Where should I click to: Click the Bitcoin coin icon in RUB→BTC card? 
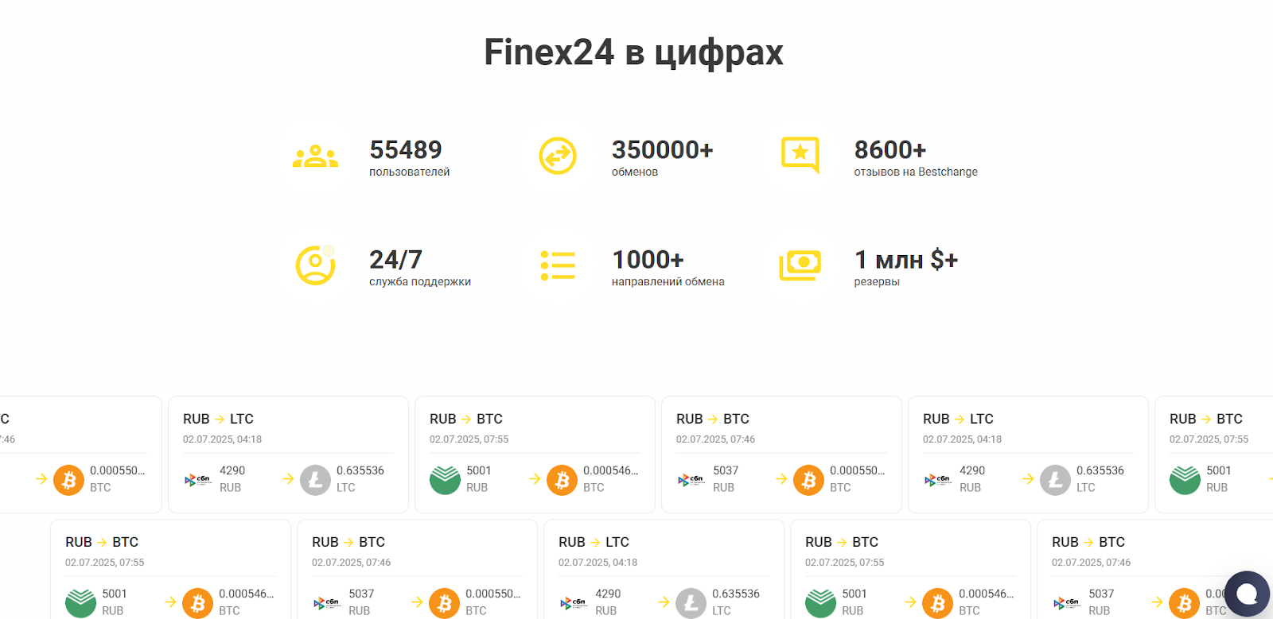coord(562,479)
